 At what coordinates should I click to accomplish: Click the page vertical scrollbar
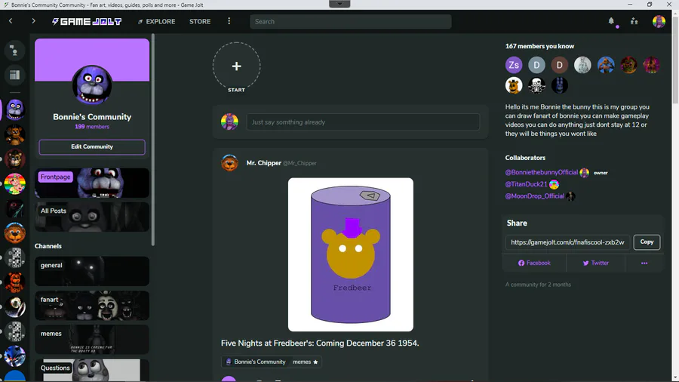[x=675, y=60]
